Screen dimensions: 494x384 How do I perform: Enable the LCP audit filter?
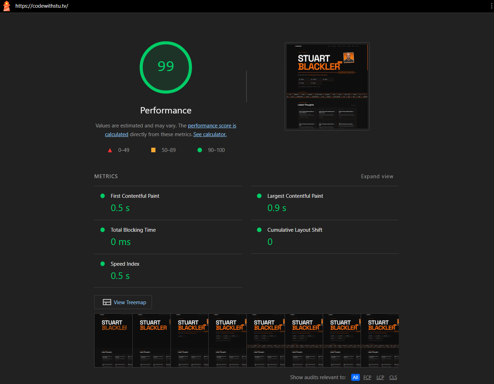pyautogui.click(x=380, y=377)
